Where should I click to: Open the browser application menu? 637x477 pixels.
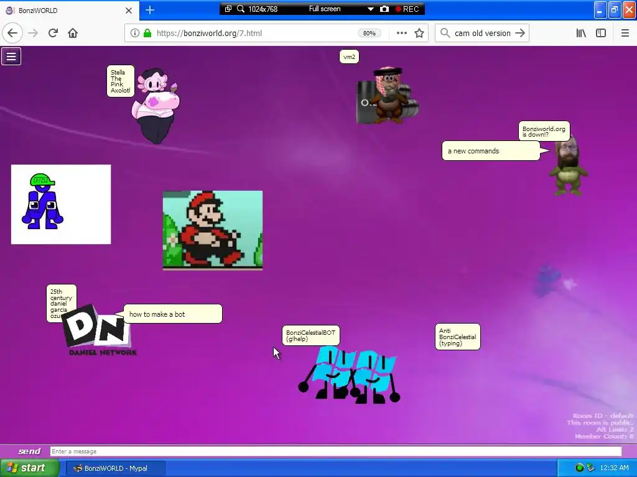[x=625, y=34]
